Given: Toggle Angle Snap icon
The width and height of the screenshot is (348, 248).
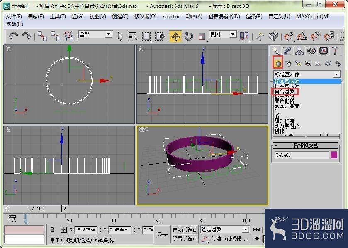Looking at the screenshot, I should [x=302, y=36].
